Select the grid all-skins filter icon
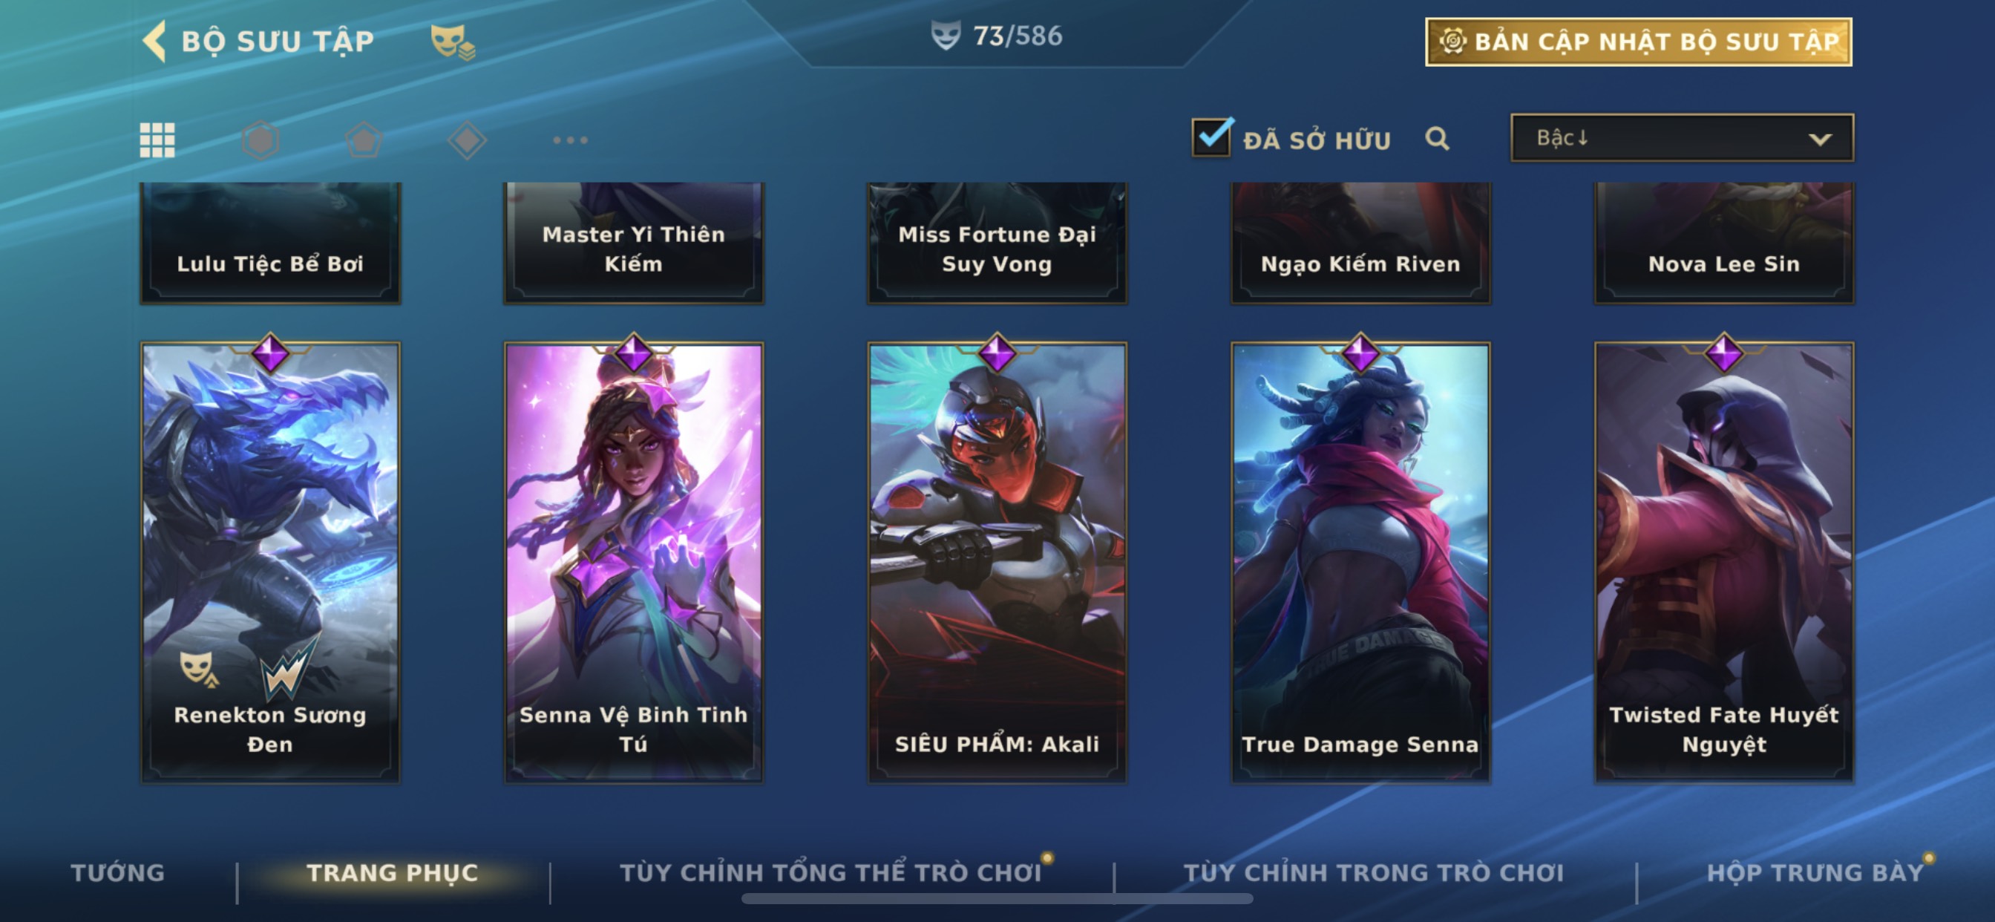This screenshot has height=922, width=1995. (157, 140)
